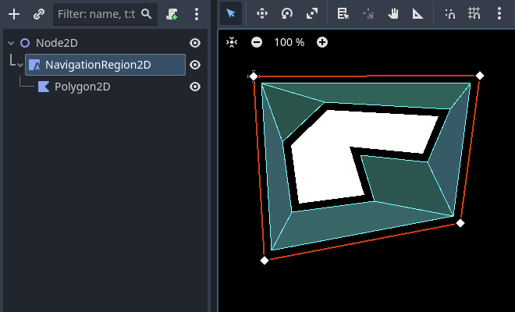This screenshot has width=515, height=312.
Task: Click the instantiate child scene link icon
Action: 38,14
